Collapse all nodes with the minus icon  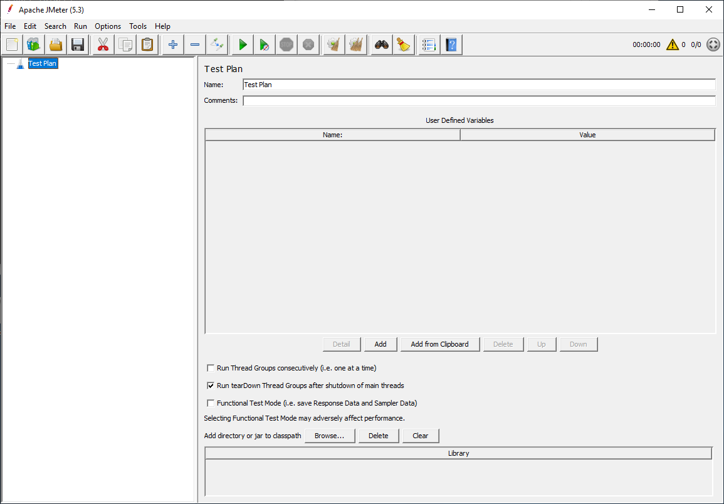195,45
